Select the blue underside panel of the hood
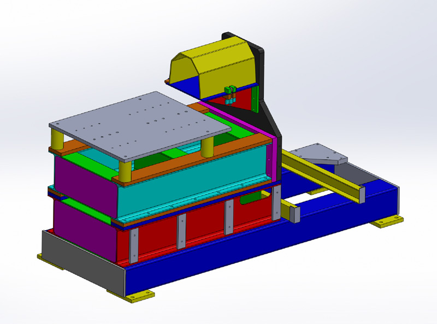The width and height of the screenshot is (437, 324). [x=186, y=81]
